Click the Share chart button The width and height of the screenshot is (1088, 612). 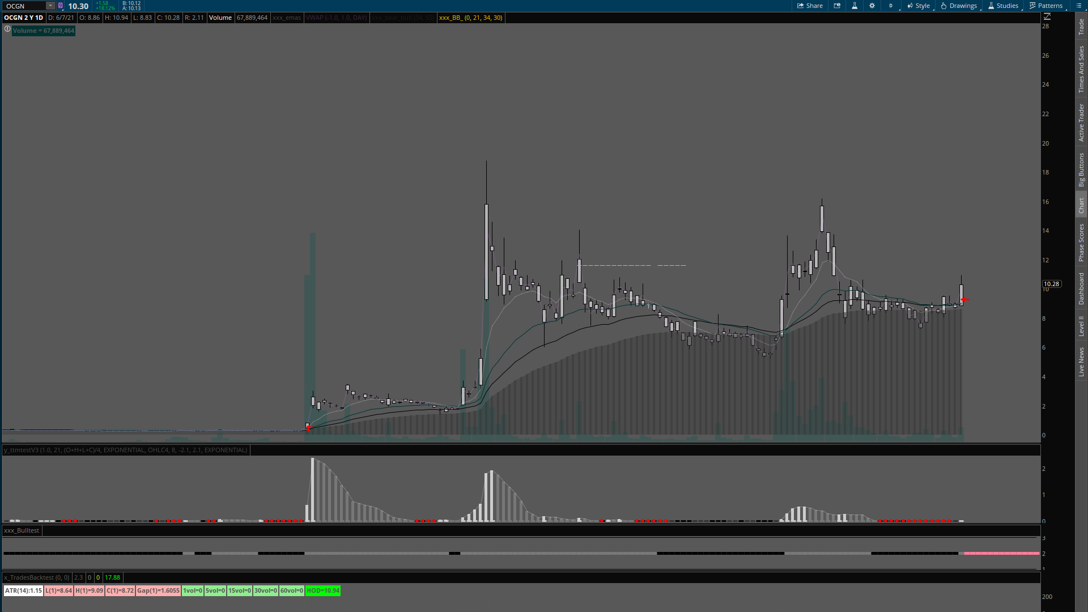pos(810,6)
